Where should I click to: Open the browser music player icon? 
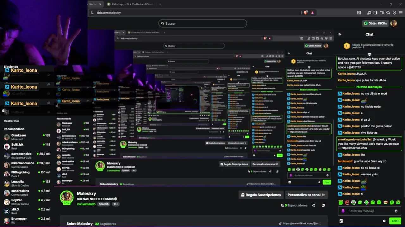coord(369,13)
